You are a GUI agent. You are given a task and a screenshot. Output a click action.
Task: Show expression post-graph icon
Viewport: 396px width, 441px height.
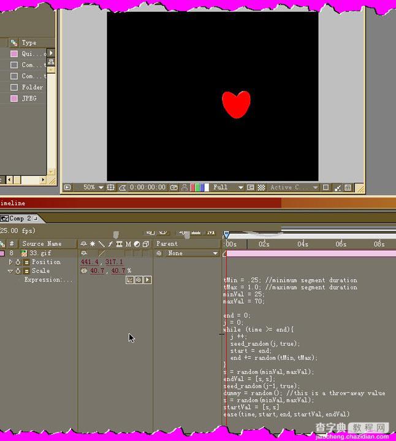point(129,280)
